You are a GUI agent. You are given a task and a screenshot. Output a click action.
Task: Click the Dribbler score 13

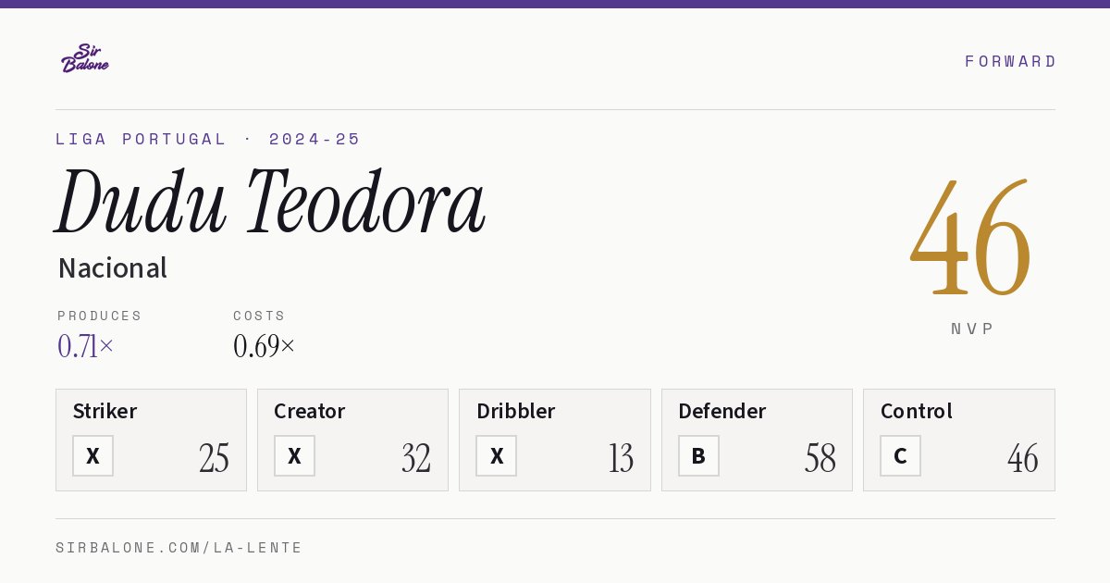pyautogui.click(x=621, y=458)
